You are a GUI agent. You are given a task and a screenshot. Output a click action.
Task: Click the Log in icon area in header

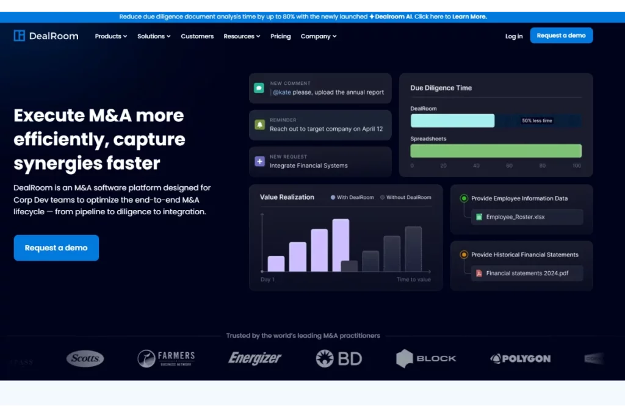coord(513,36)
